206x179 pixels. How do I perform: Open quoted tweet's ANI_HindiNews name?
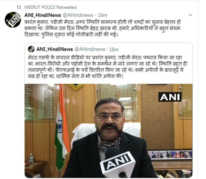pyautogui.click(x=55, y=49)
